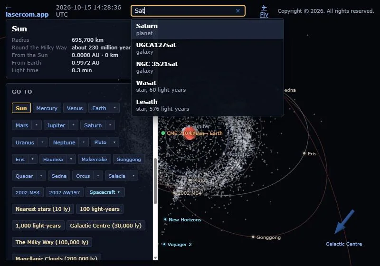
Task: Click the green CME marker dot
Action: 163,133
